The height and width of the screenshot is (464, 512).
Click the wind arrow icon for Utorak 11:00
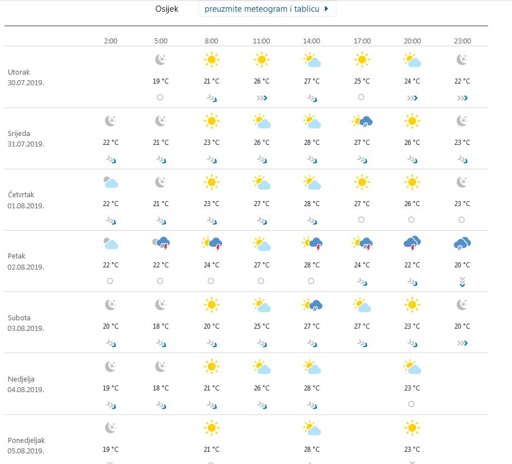point(261,98)
